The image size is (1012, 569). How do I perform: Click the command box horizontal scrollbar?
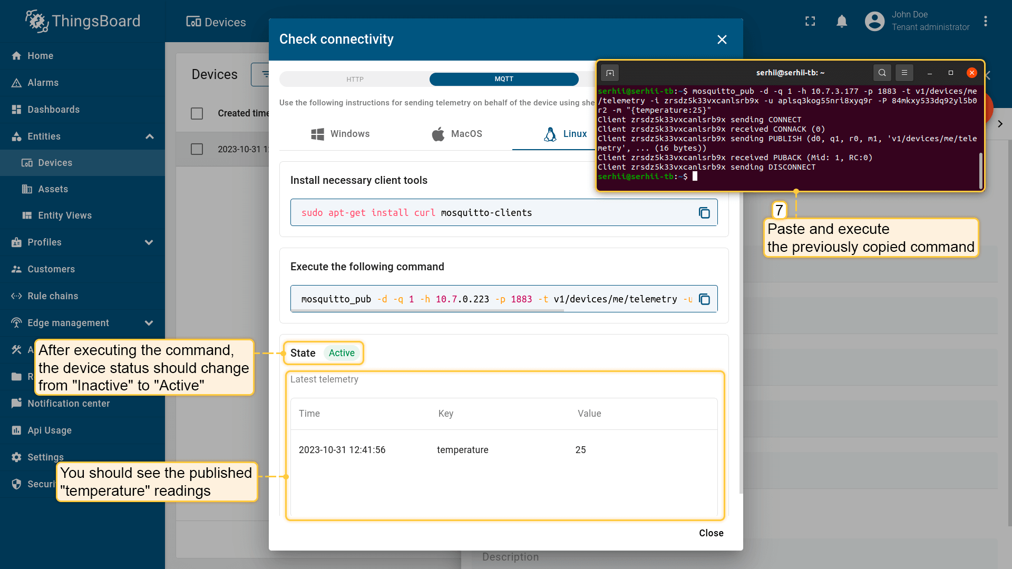click(x=427, y=311)
